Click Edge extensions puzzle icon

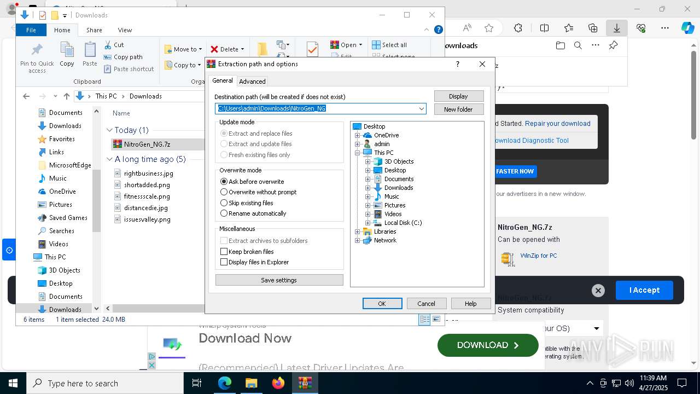click(518, 28)
